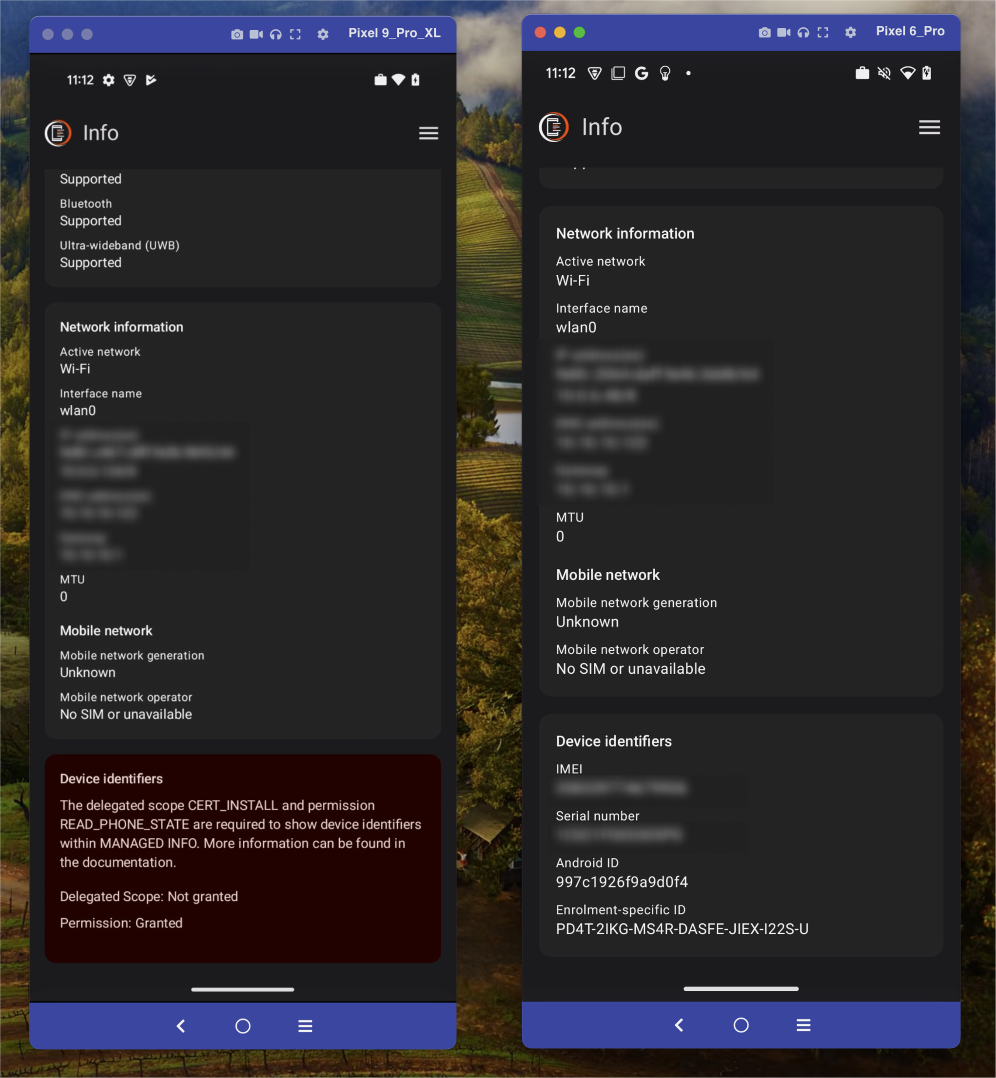Image resolution: width=996 pixels, height=1078 pixels.
Task: Click the Enrolment-specific ID value right panel
Action: pos(682,928)
